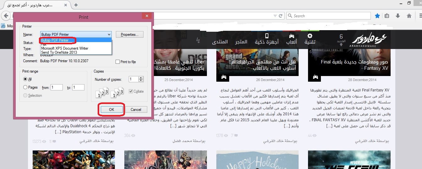Click the 25 December,2014 date
This screenshot has height=169, width=422.
coord(178,80)
